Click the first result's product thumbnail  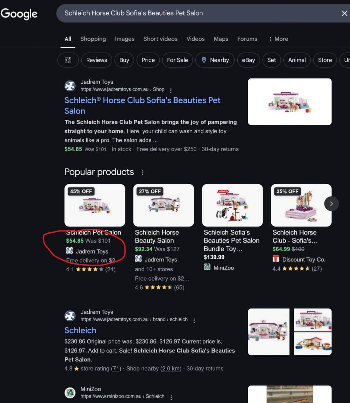290,102
